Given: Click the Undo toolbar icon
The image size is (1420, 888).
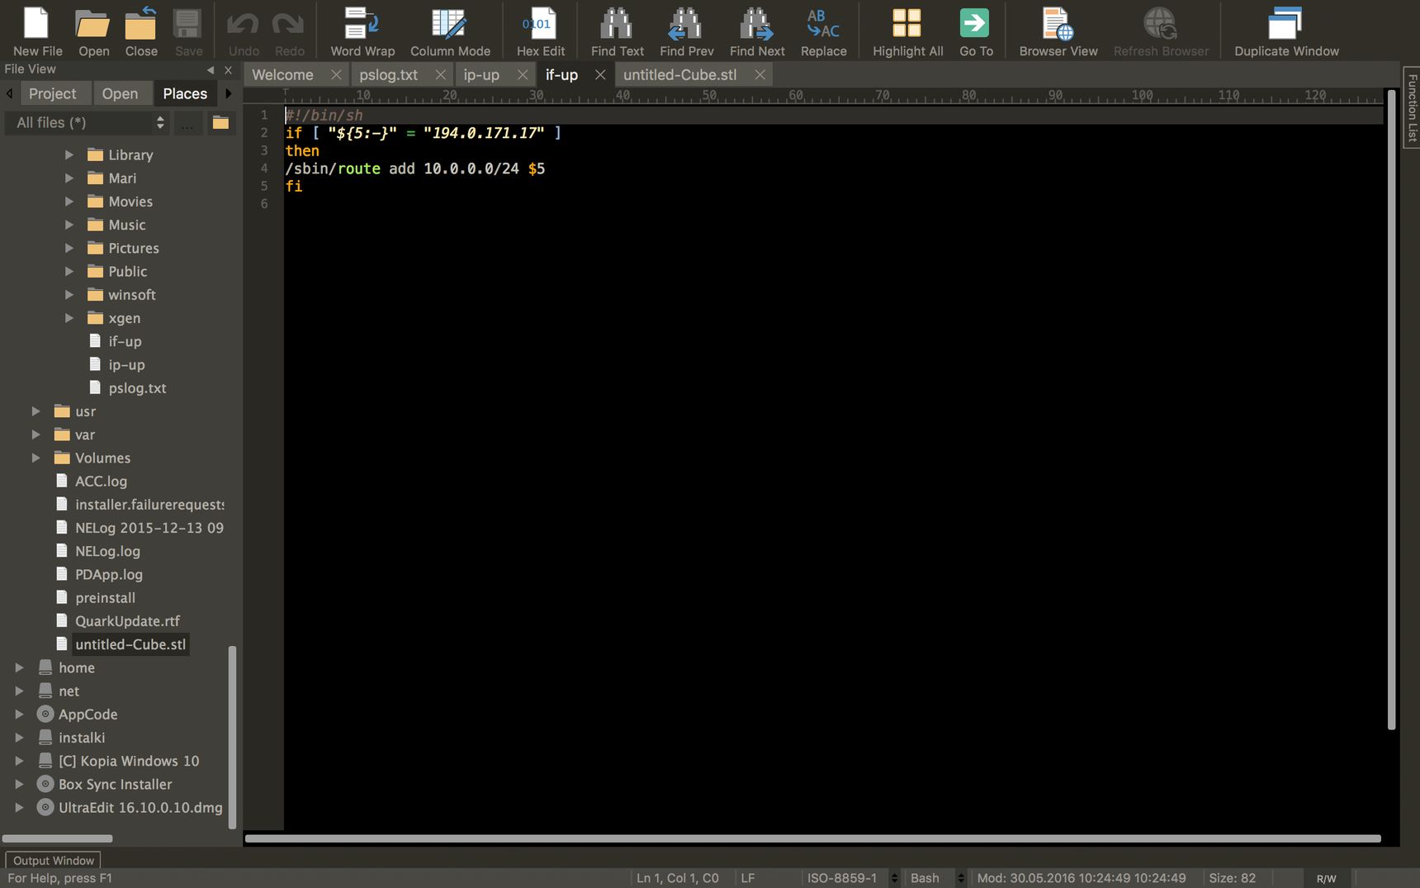Looking at the screenshot, I should click(244, 31).
